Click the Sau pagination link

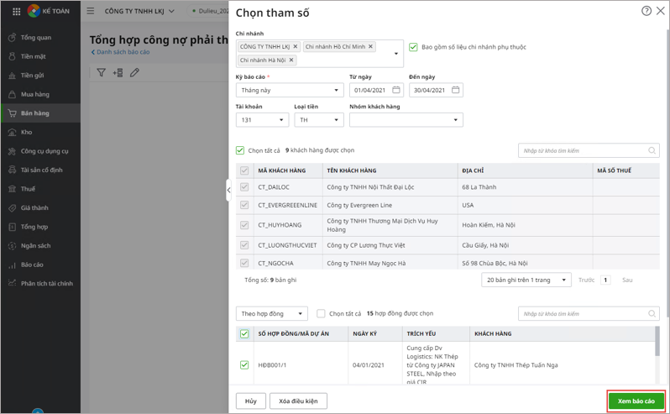pos(627,280)
